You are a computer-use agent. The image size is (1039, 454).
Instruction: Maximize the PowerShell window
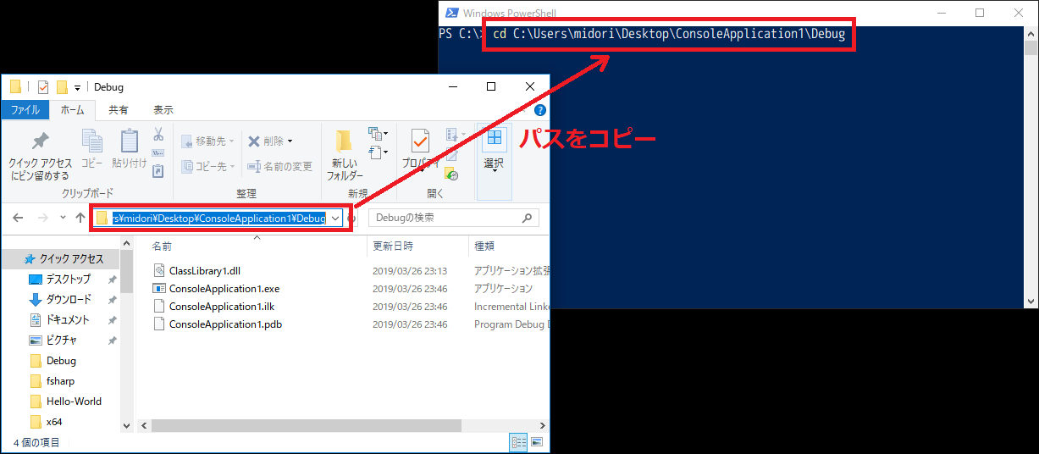[x=980, y=13]
